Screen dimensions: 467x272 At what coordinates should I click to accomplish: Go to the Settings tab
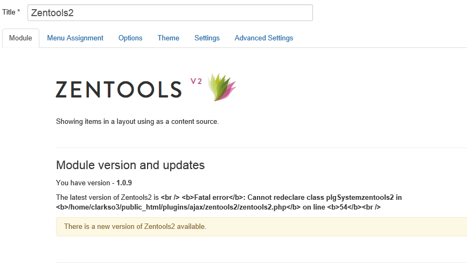click(x=207, y=38)
